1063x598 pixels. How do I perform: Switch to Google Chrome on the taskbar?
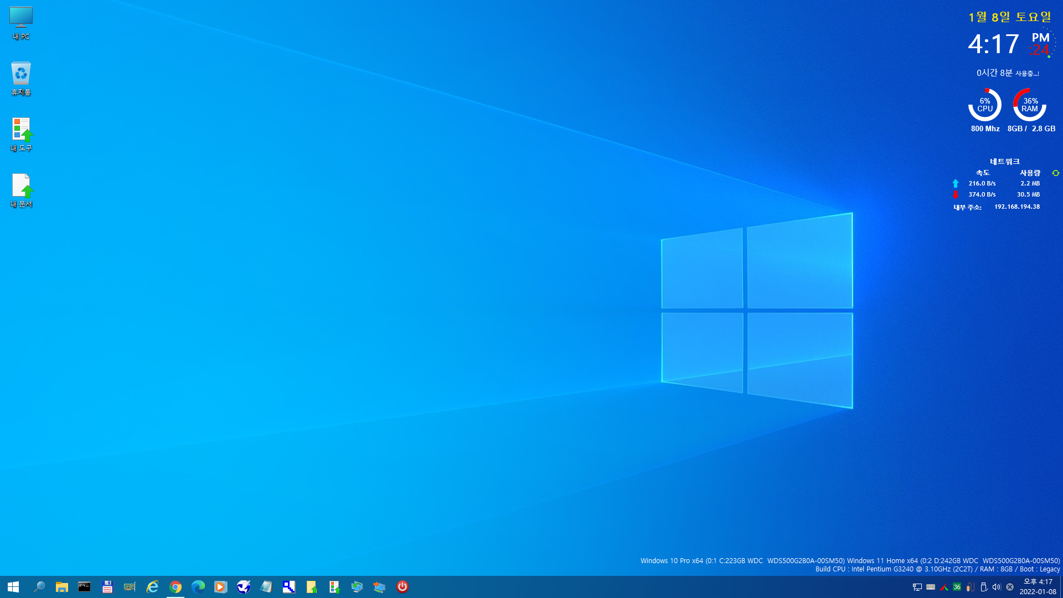point(176,587)
